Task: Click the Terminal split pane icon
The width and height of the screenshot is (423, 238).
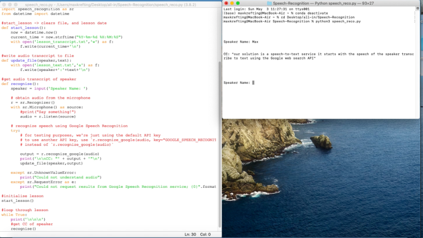Action: coord(417,9)
